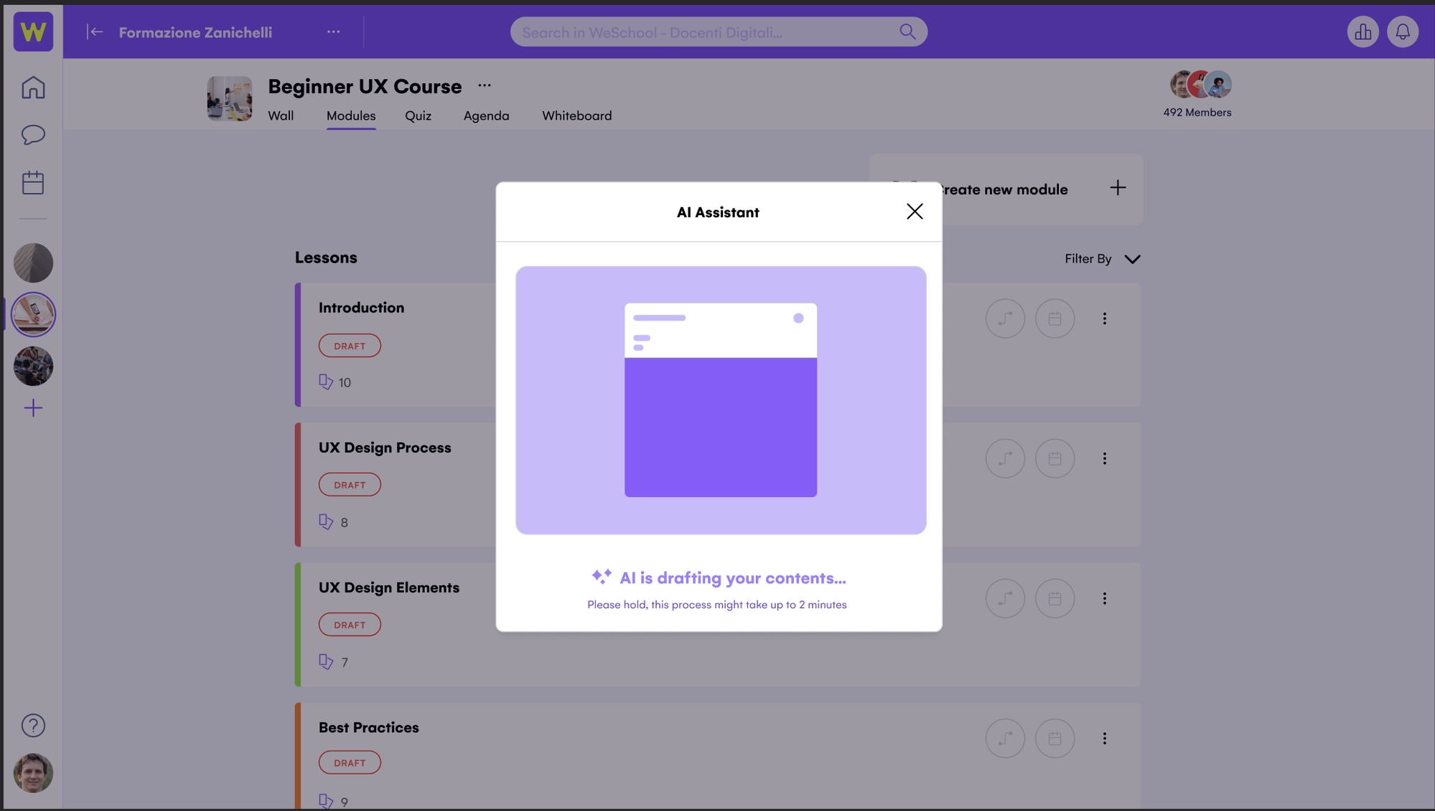Open more options for Introduction lesson
This screenshot has height=811, width=1435.
(1104, 318)
